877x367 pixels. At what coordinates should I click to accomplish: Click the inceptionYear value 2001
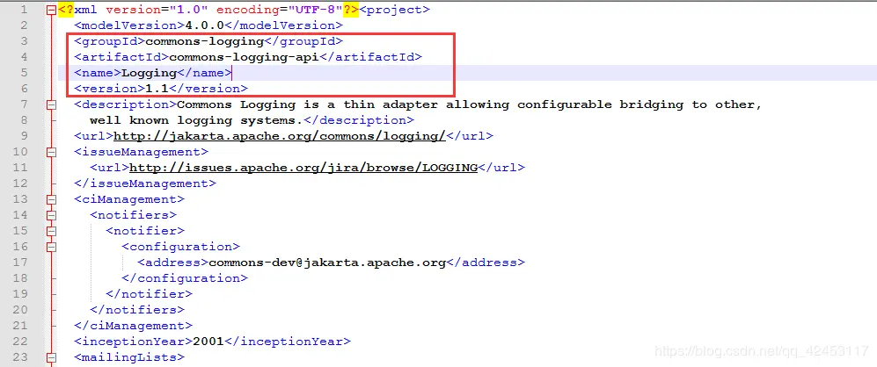pos(208,342)
